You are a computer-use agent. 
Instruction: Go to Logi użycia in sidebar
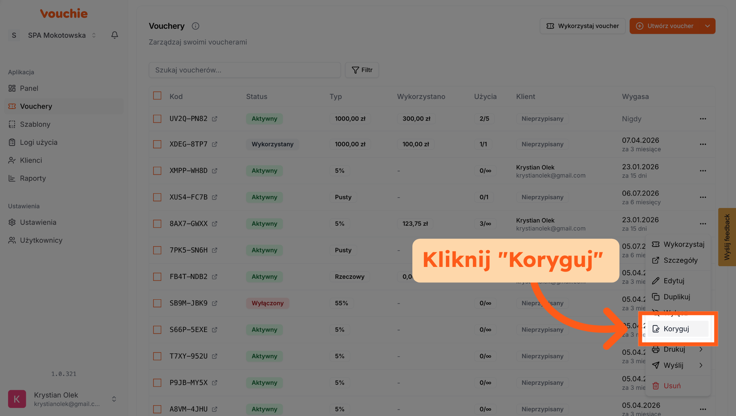click(39, 143)
